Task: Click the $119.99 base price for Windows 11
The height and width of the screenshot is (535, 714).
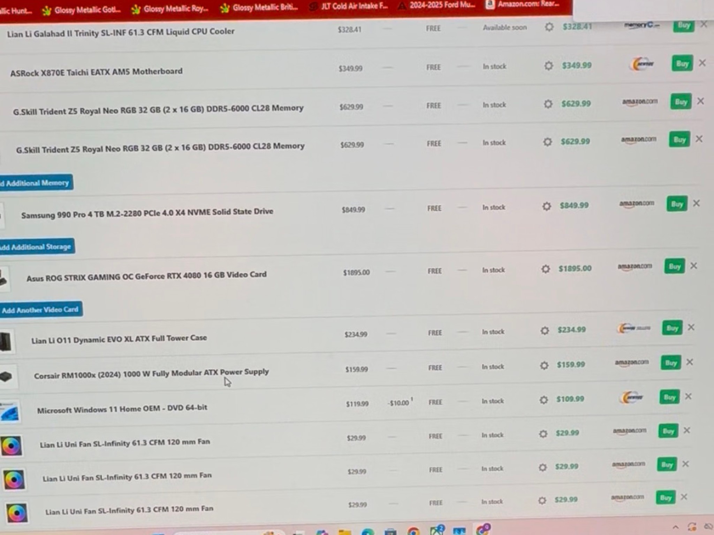Action: click(x=357, y=404)
